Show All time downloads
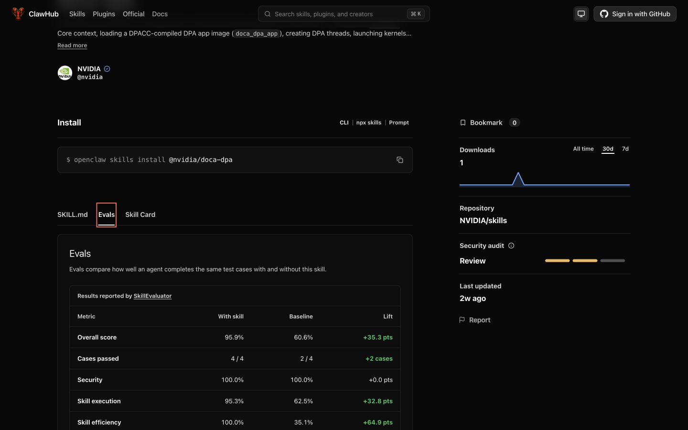The image size is (688, 430). pyautogui.click(x=583, y=149)
